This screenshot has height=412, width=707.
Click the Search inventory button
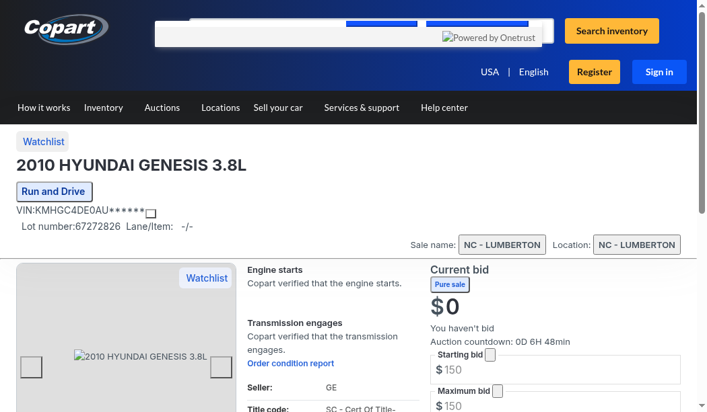[612, 31]
